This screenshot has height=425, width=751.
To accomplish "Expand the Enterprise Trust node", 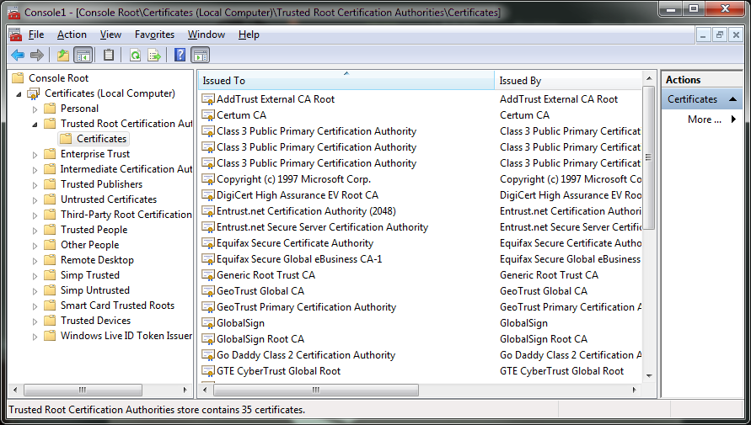I will [x=35, y=155].
